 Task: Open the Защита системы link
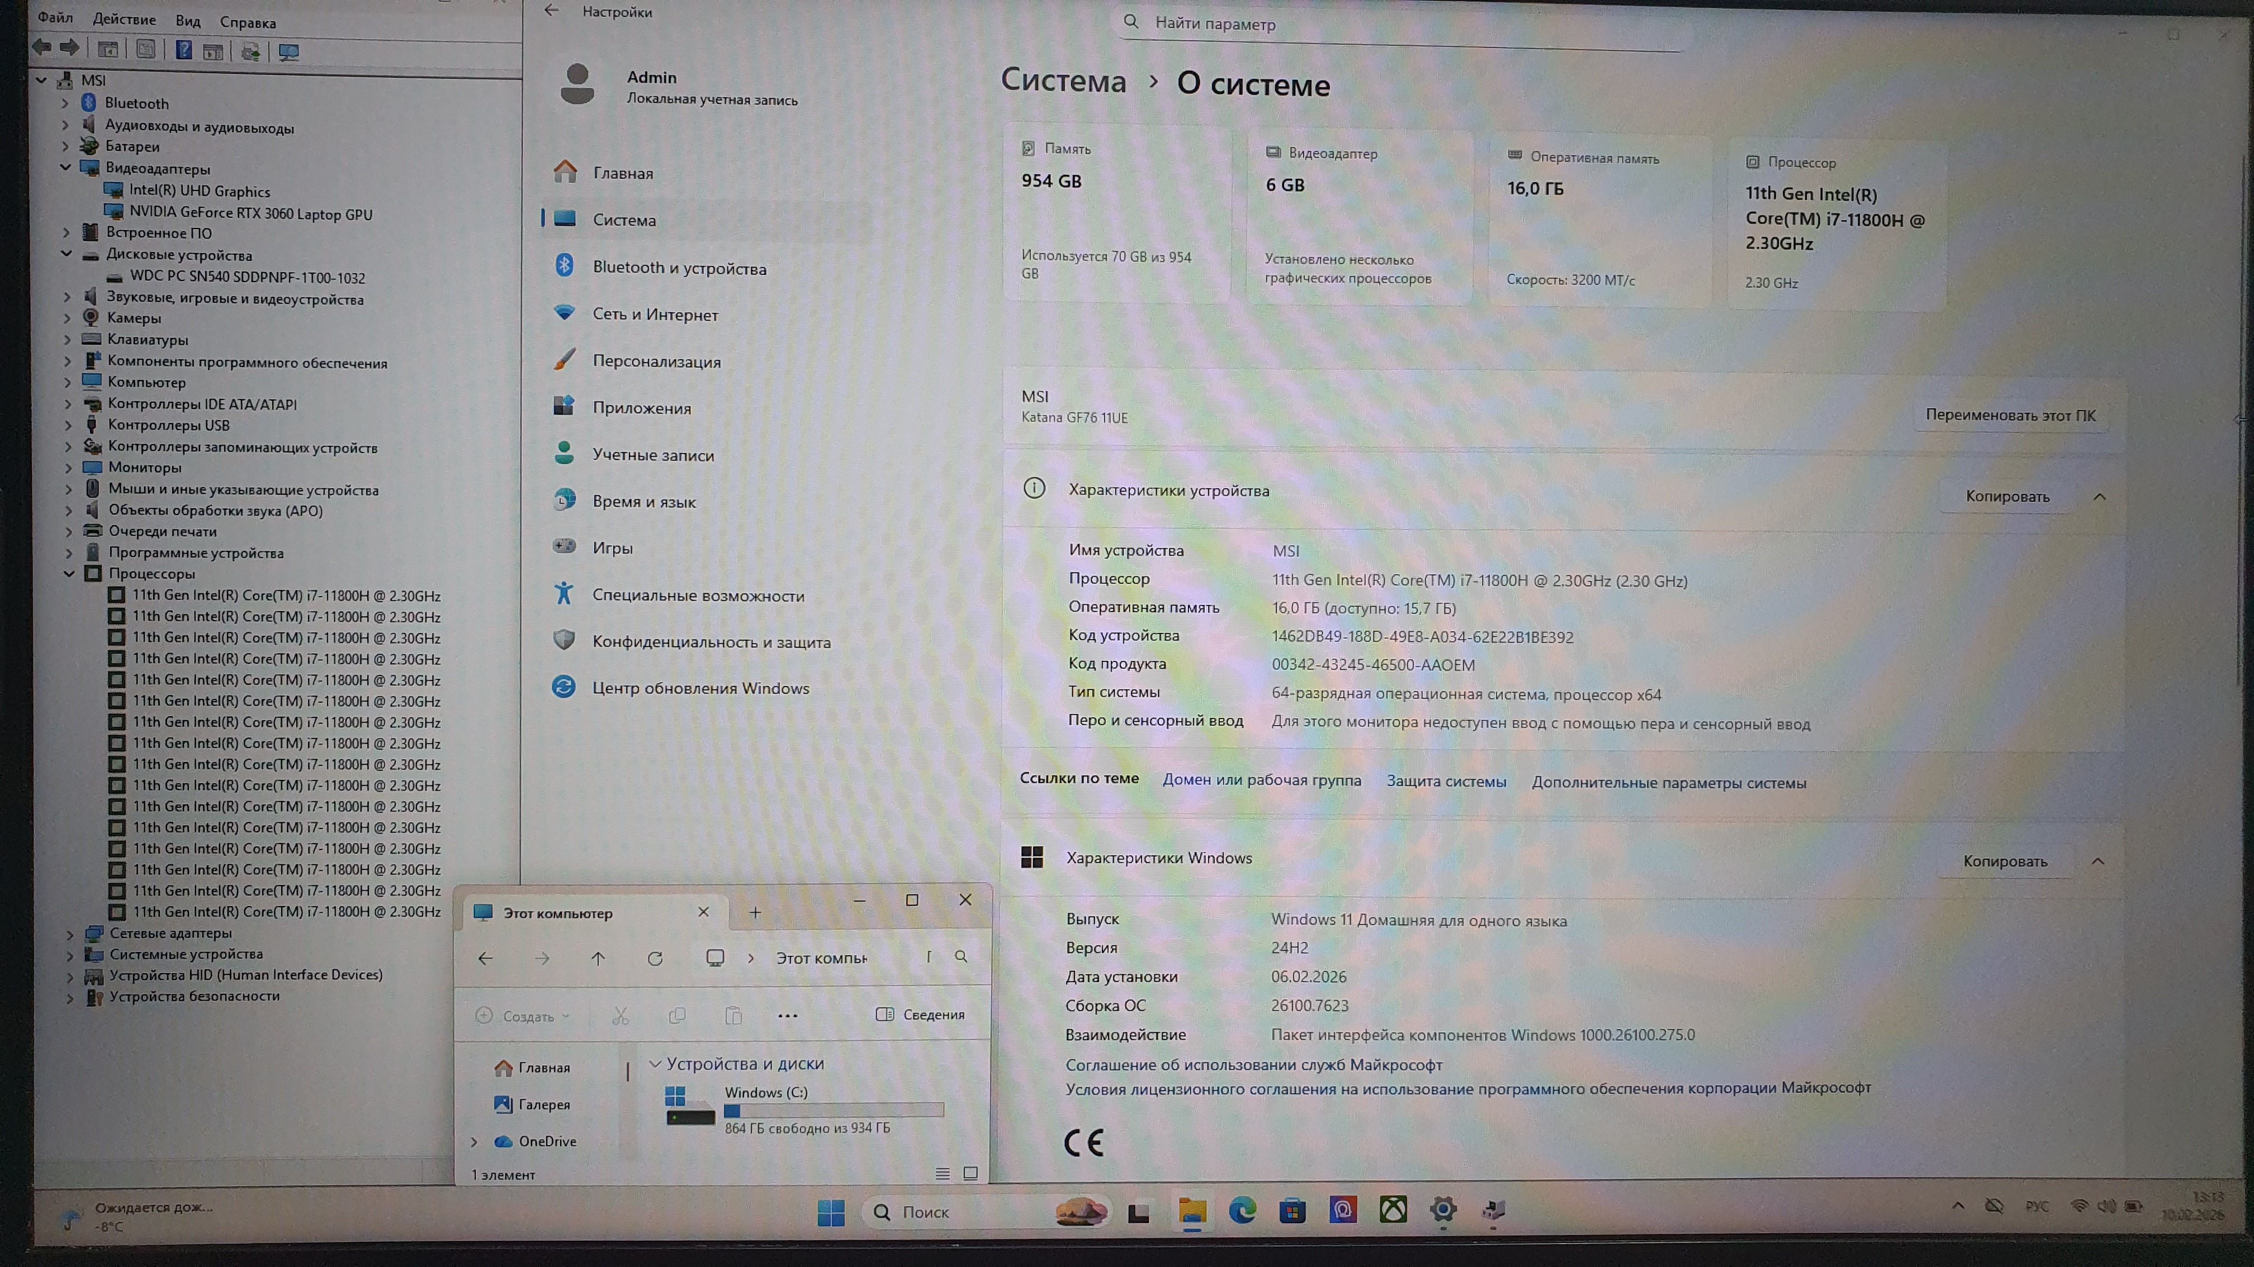[x=1446, y=781]
